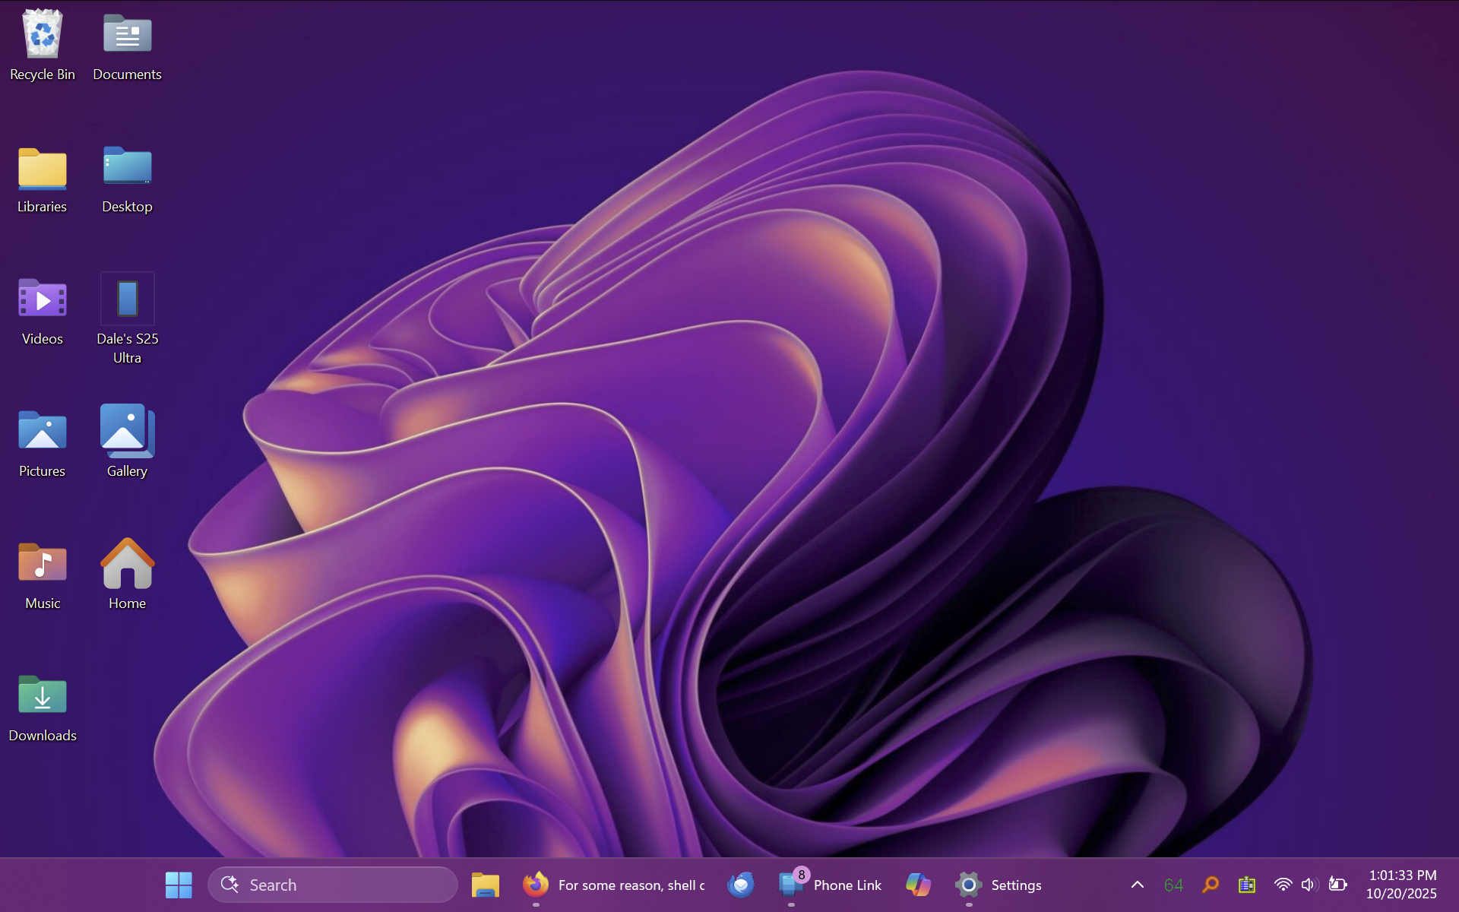Open the Videos folder icon
This screenshot has width=1459, height=912.
(x=43, y=299)
